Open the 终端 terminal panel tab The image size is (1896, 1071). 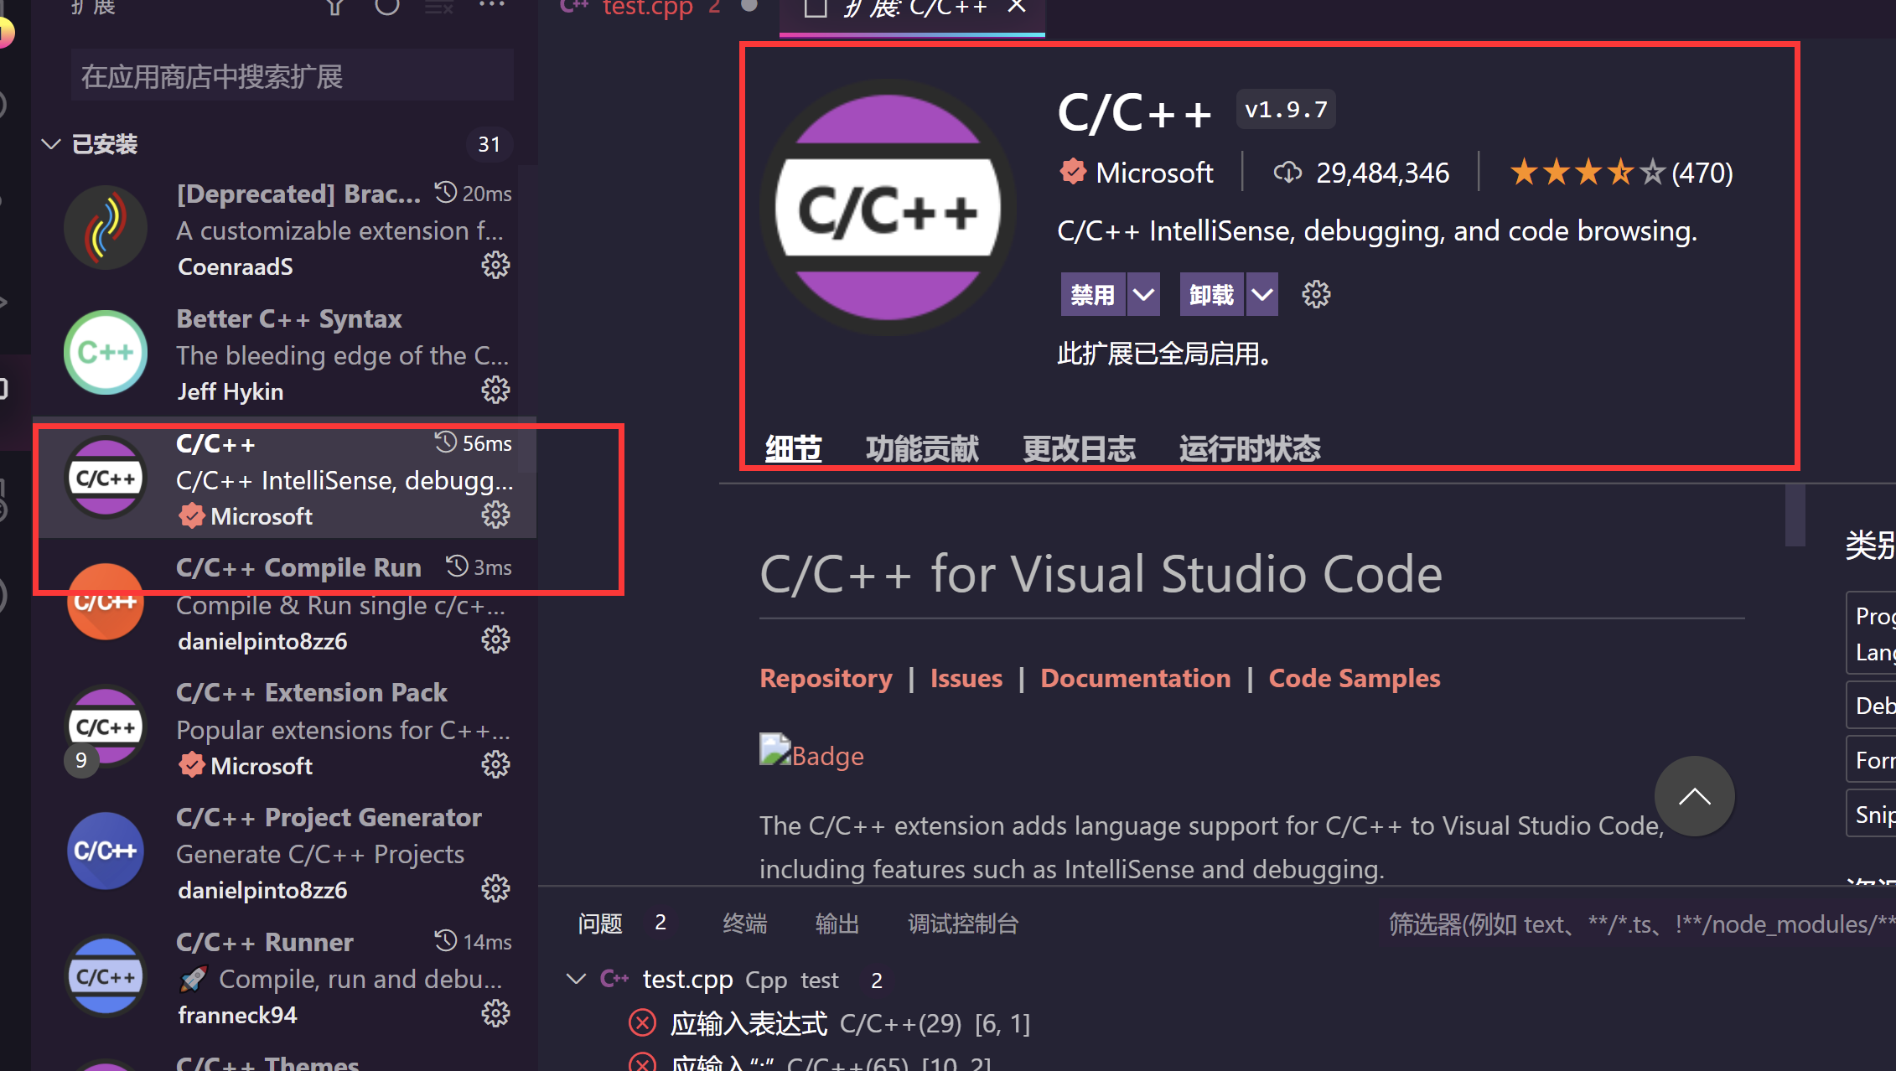click(745, 924)
